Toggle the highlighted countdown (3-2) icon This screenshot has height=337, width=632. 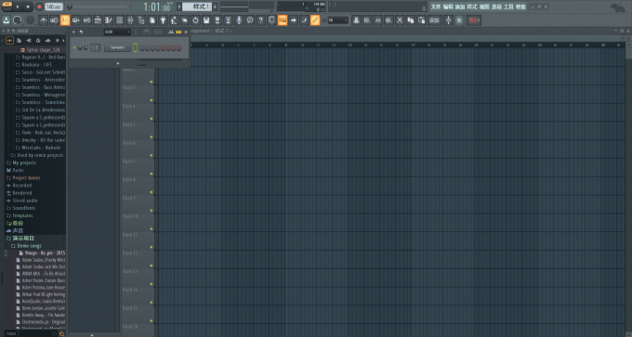click(65, 20)
